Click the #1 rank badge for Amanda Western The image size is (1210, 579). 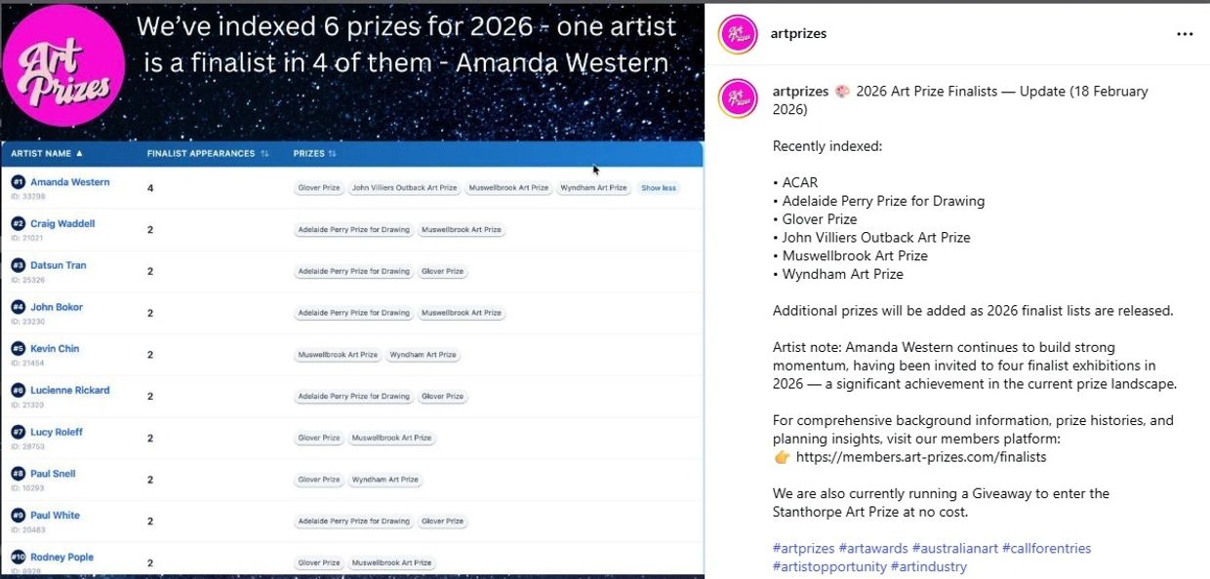tap(18, 182)
